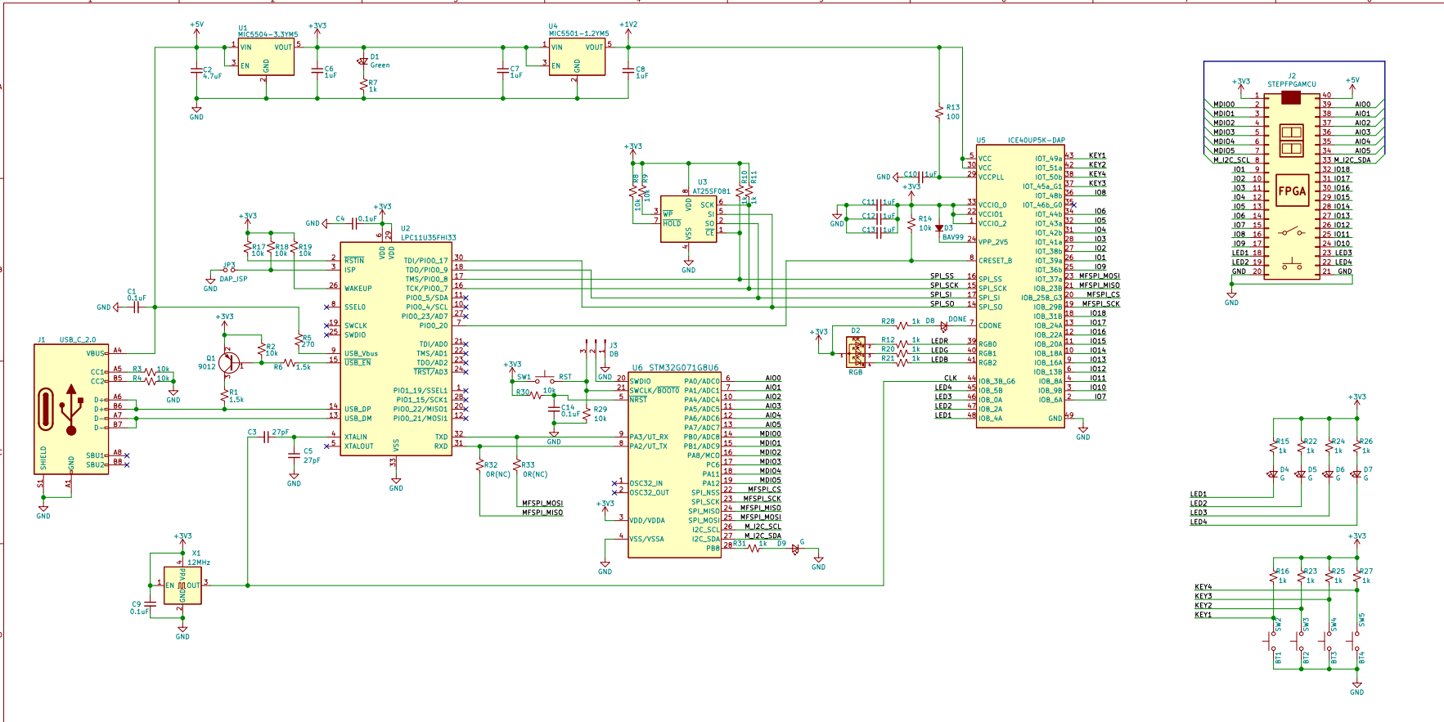
Task: Click the KEY1 net label on U5
Action: tap(1097, 155)
